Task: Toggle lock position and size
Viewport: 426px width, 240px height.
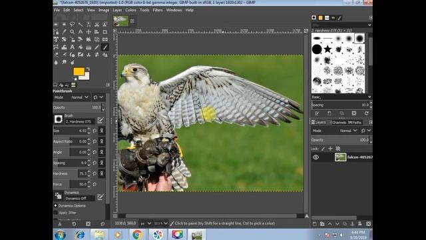Action: tap(330, 149)
